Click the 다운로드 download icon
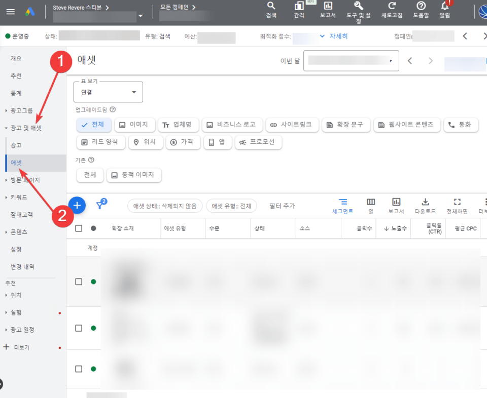487x398 pixels. (425, 202)
